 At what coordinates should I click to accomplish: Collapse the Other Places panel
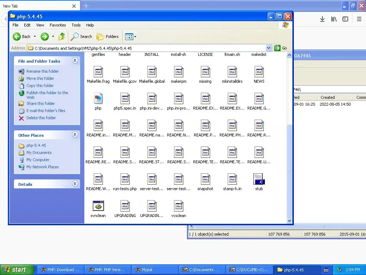[x=75, y=135]
